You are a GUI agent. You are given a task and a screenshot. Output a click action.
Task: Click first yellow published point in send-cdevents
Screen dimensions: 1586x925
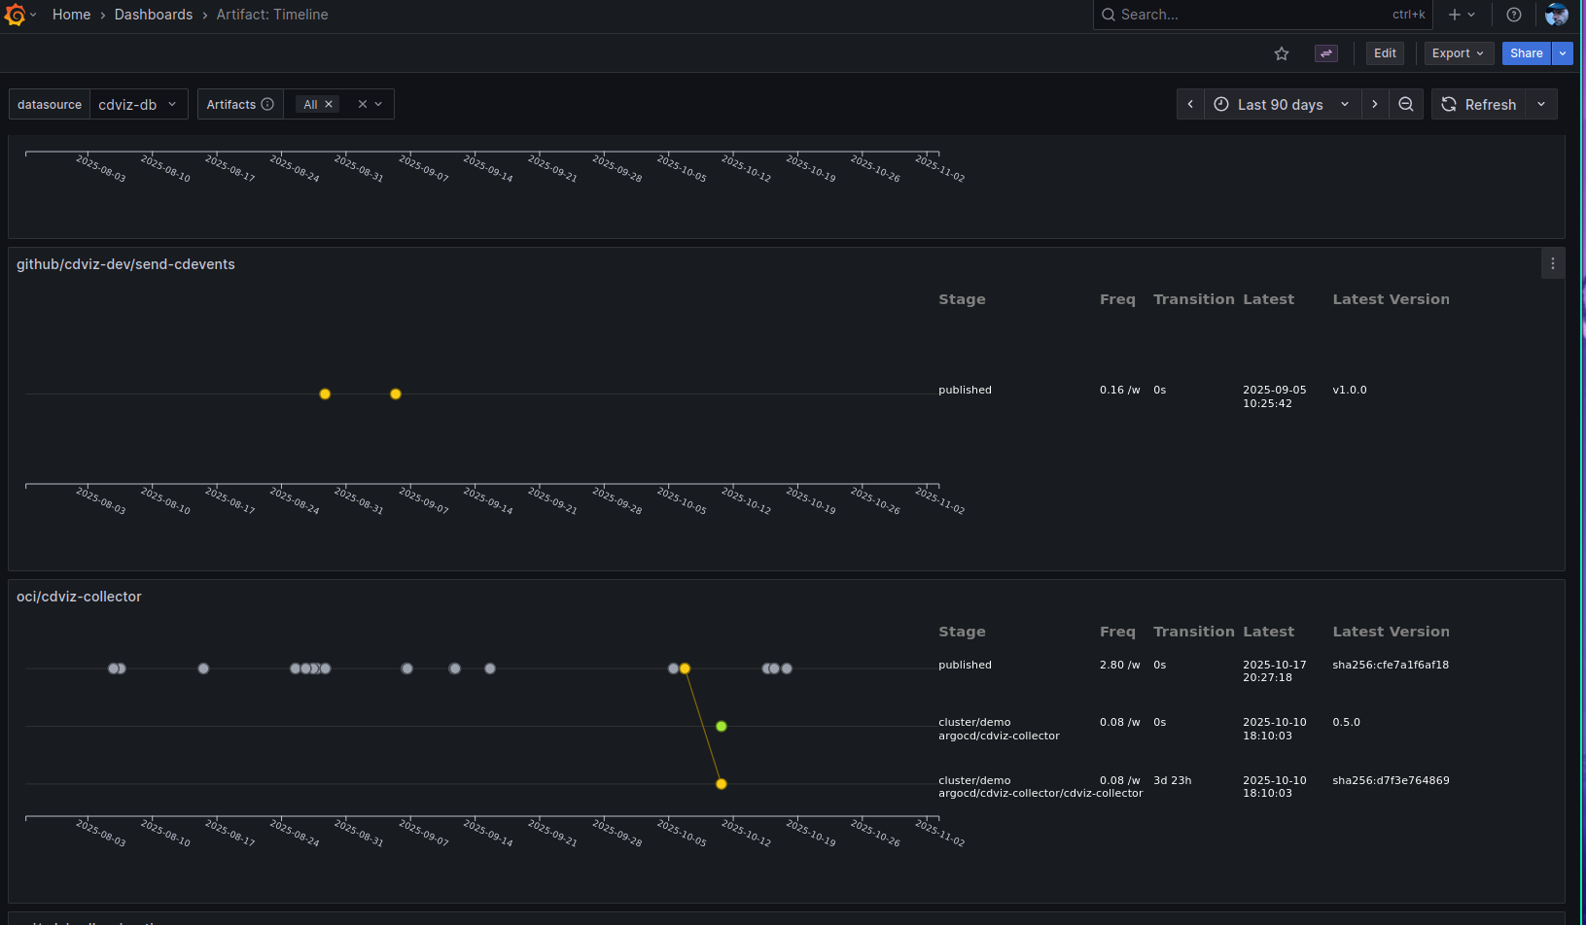tap(325, 394)
